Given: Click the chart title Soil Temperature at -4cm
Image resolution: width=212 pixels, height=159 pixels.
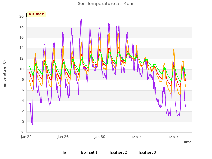Looking at the screenshot, I should [x=105, y=4].
